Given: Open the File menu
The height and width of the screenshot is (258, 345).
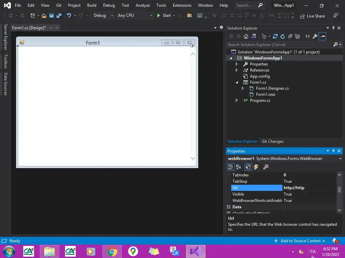Looking at the screenshot, I should [18, 5].
